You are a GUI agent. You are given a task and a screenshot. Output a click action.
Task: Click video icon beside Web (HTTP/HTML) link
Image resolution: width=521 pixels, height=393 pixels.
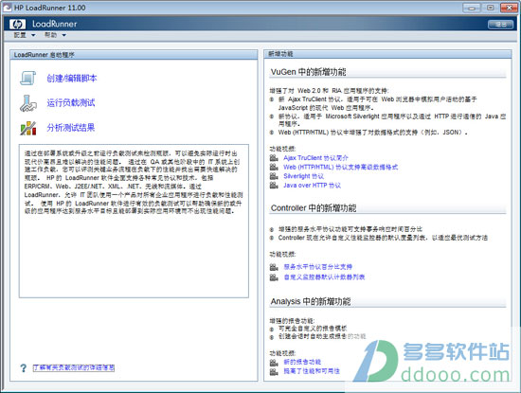[274, 167]
